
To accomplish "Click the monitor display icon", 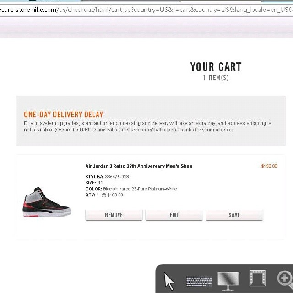I will [x=228, y=281].
